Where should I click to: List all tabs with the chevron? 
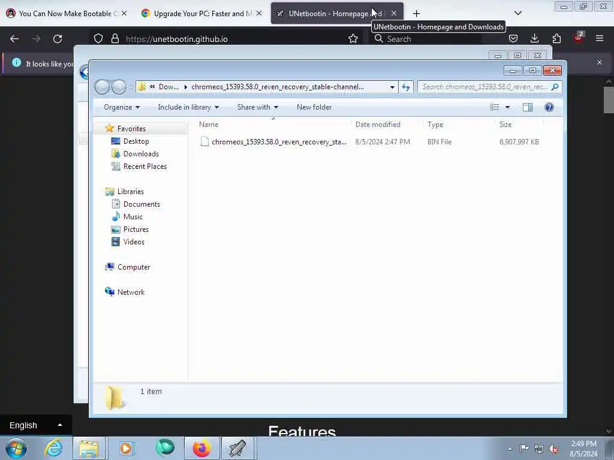pos(517,13)
